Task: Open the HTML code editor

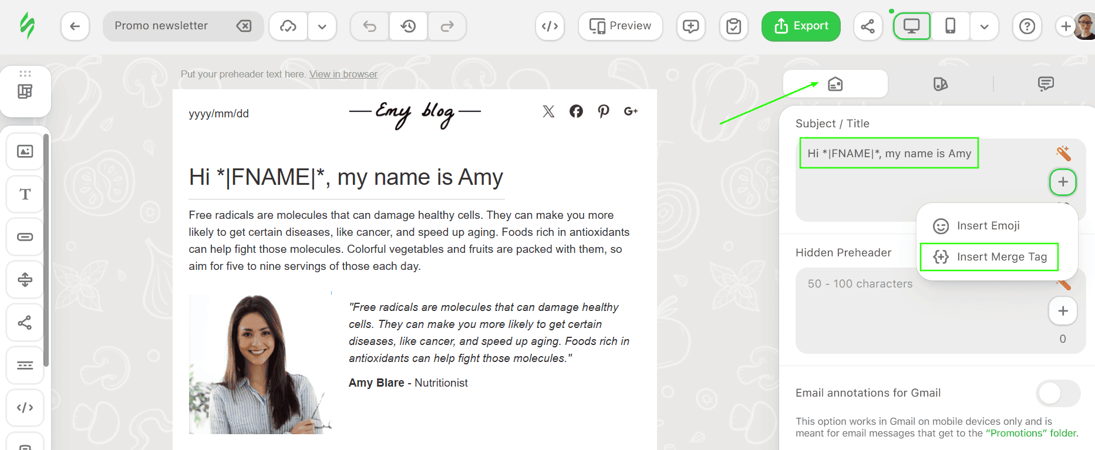Action: point(550,26)
